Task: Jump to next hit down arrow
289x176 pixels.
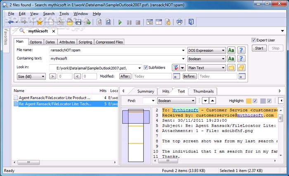Action: [205, 101]
